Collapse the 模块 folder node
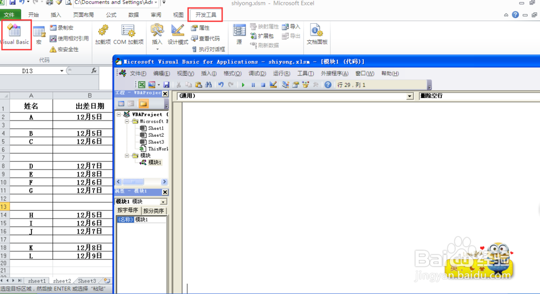The height and width of the screenshot is (294, 540). click(x=127, y=156)
